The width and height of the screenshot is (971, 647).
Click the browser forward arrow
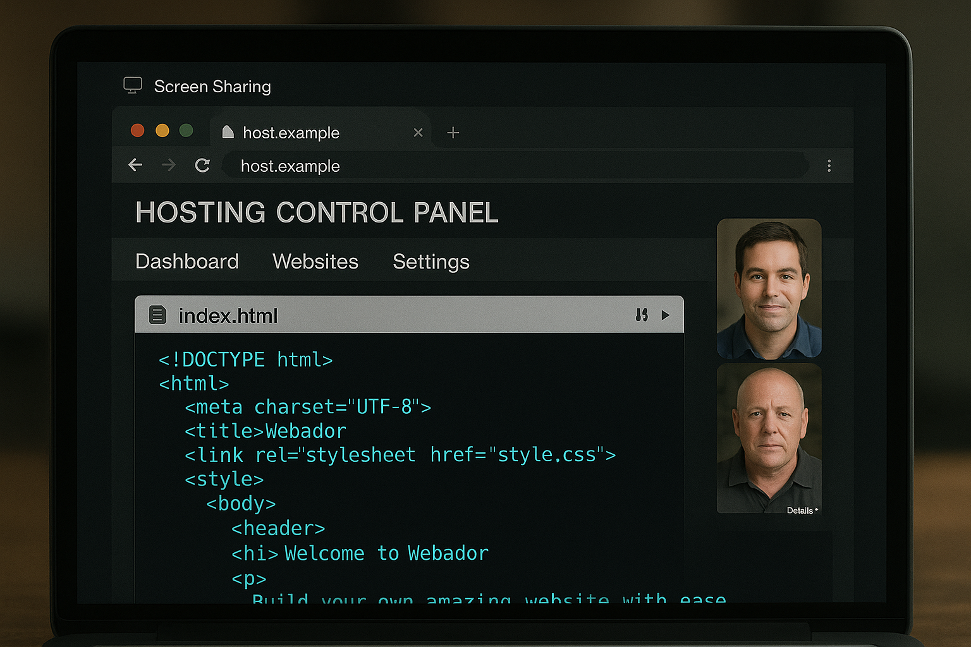tap(169, 166)
